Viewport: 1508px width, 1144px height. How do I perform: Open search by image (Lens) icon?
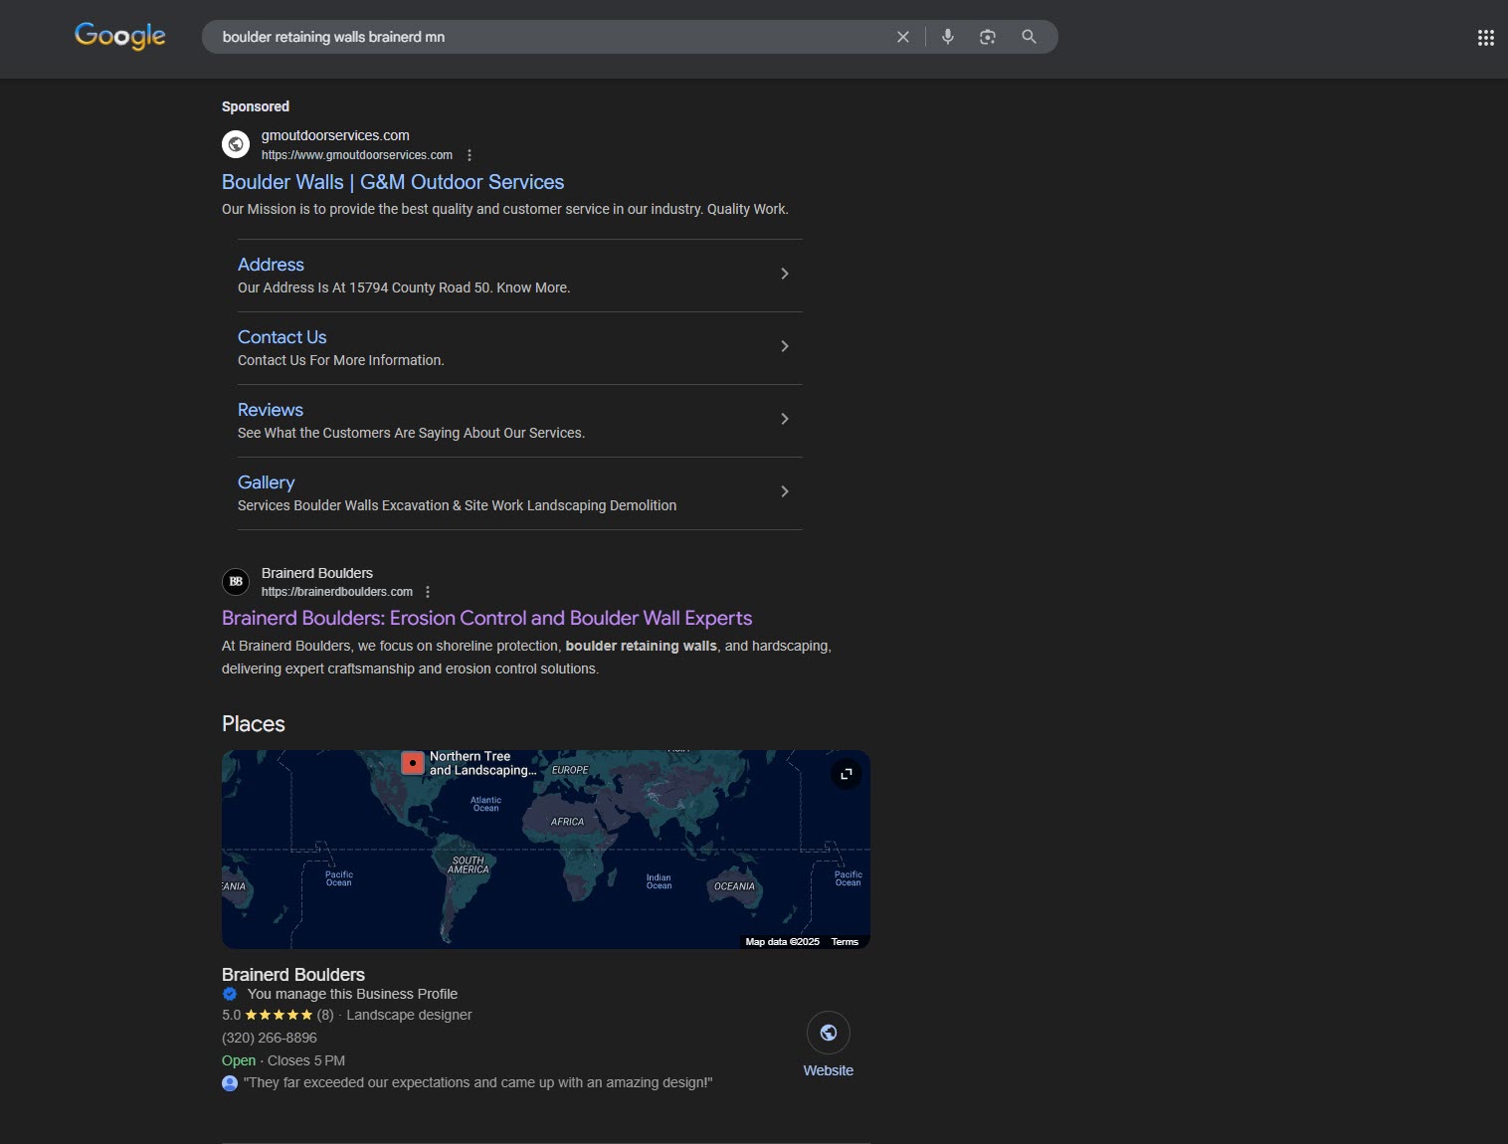[x=988, y=37]
